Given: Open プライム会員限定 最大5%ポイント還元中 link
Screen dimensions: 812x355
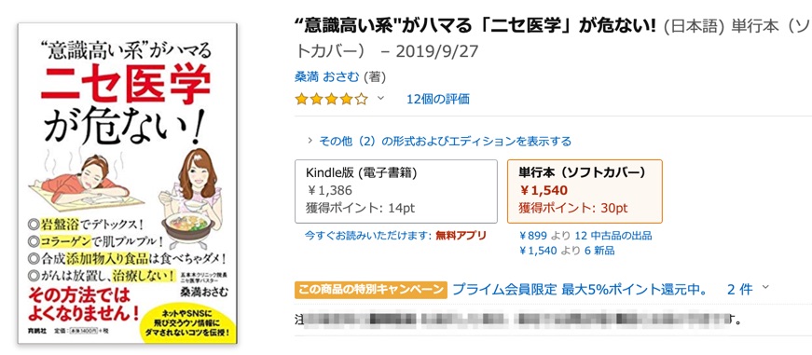Looking at the screenshot, I should 580,290.
